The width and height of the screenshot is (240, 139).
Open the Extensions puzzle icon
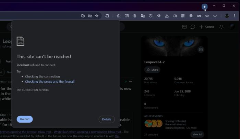click(x=107, y=16)
